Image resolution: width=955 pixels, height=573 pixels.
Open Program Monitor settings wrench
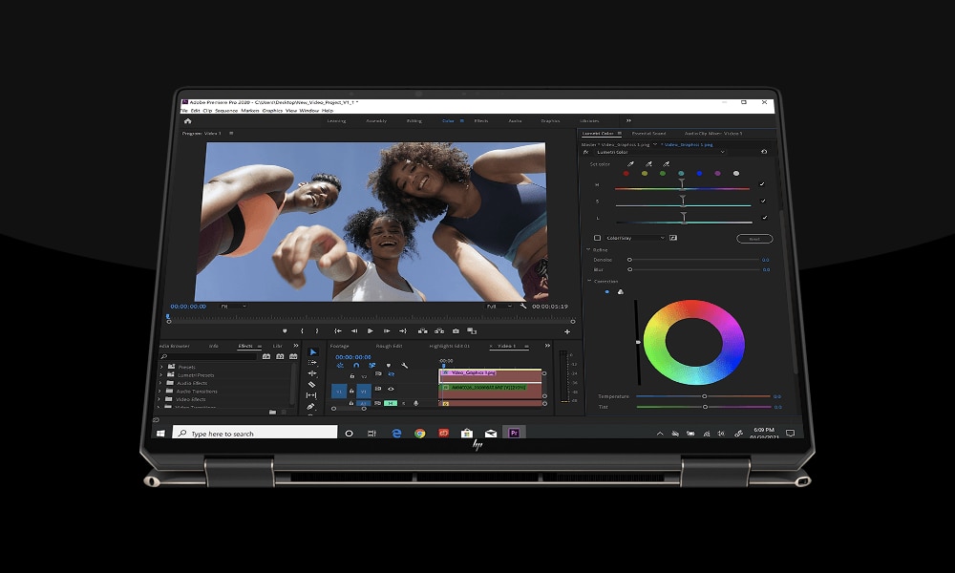click(523, 307)
